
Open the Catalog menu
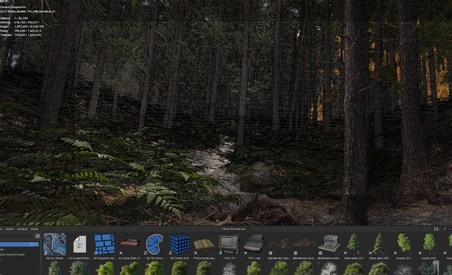pyautogui.click(x=22, y=229)
